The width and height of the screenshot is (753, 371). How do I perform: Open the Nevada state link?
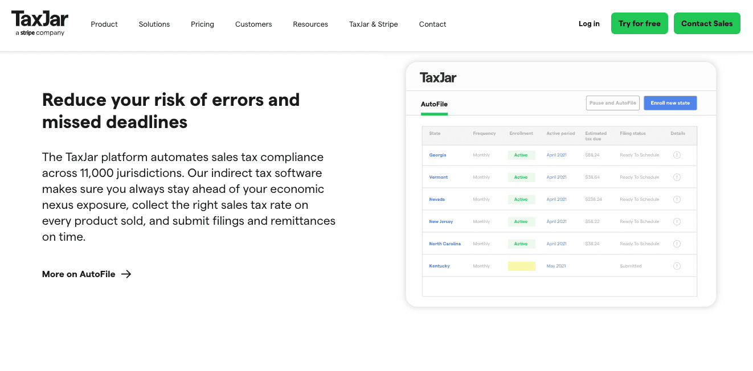pos(437,199)
